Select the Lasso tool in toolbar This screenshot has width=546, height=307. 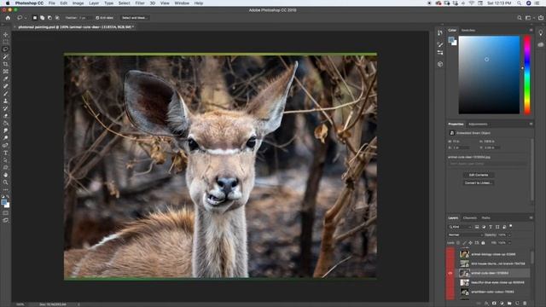click(6, 49)
